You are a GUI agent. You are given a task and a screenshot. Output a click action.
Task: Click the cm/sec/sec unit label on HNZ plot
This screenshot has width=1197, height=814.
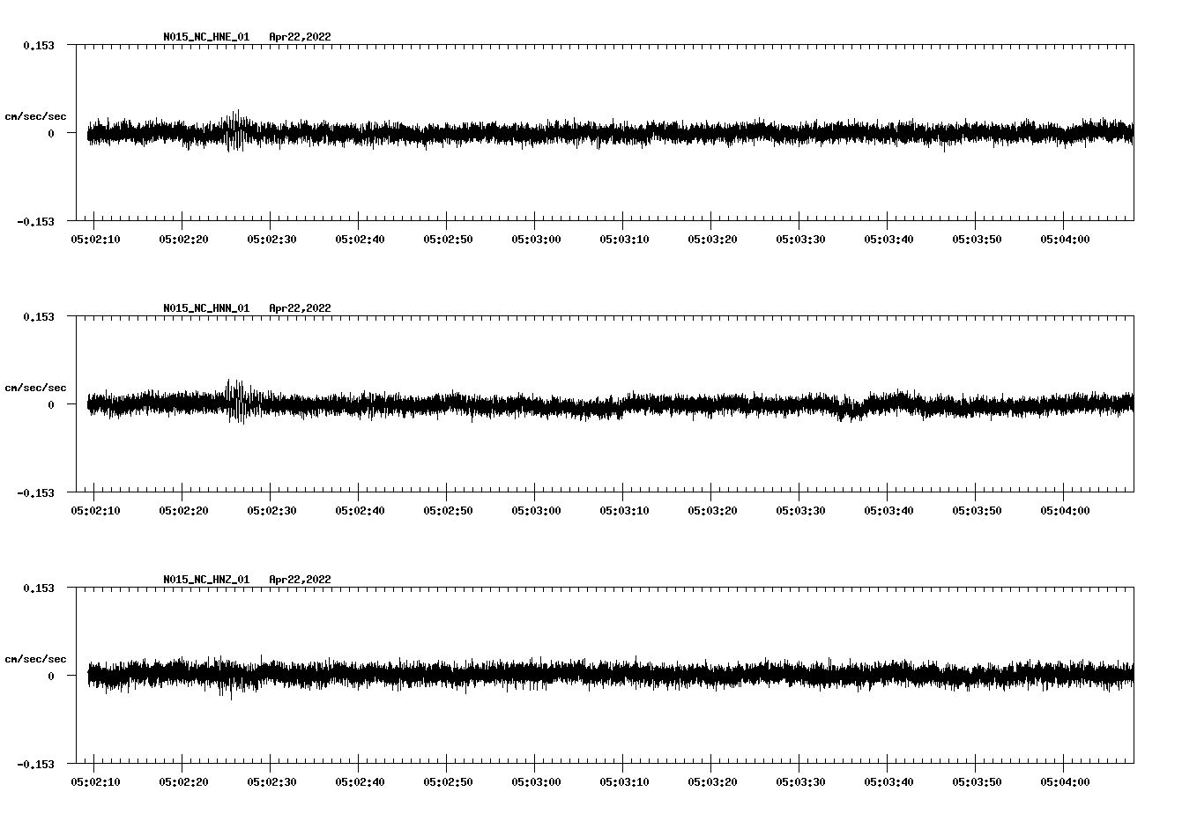pos(35,659)
